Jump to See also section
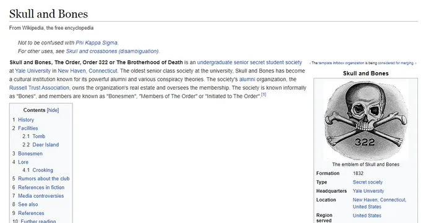This screenshot has height=223, width=421. tap(28, 204)
